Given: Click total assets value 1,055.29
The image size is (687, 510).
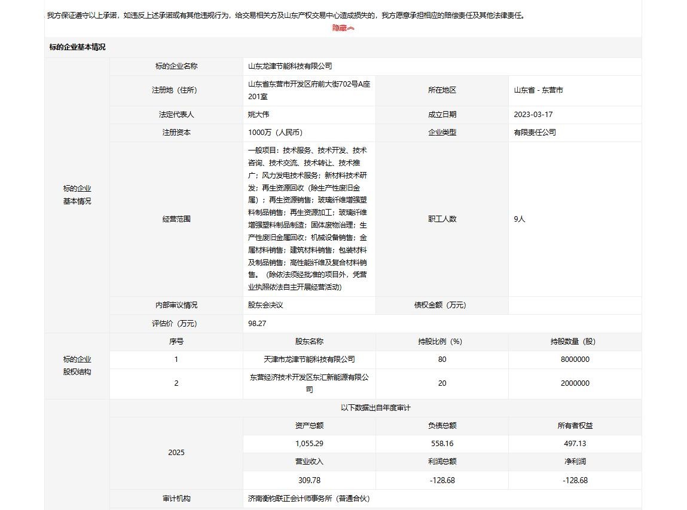Looking at the screenshot, I should click(309, 444).
